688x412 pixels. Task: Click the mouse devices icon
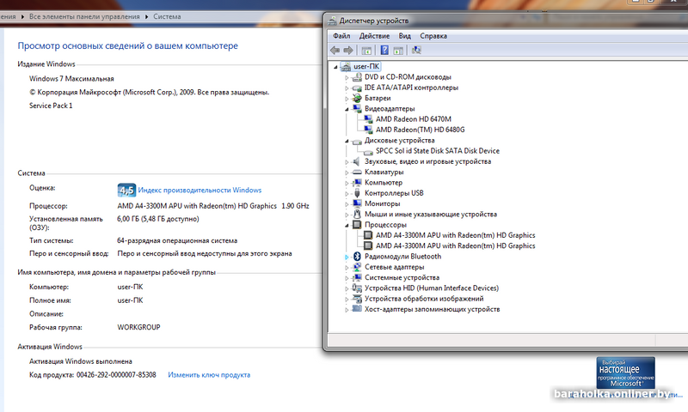[357, 214]
